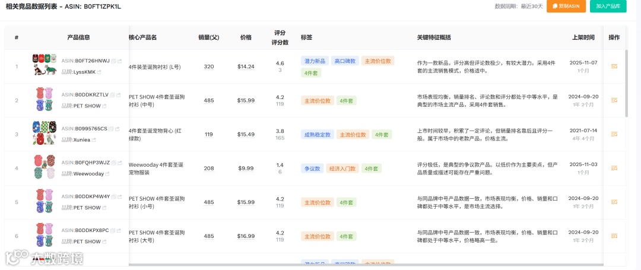Copy ASIN B0DDKP4W4Y with its copy icon
641x270 pixels.
tap(114, 197)
